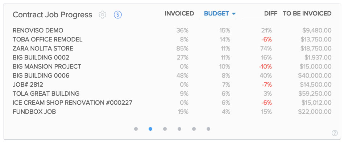The image size is (344, 143).
Task: Jump to the third pagination dot
Action: pyautogui.click(x=165, y=129)
